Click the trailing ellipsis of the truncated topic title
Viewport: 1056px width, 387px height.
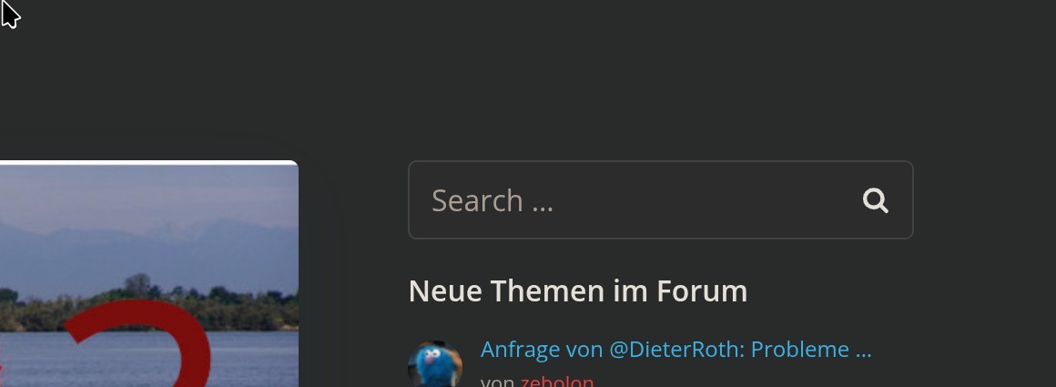point(863,351)
